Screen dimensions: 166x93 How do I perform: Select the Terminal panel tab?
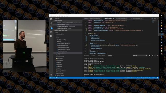(110, 56)
